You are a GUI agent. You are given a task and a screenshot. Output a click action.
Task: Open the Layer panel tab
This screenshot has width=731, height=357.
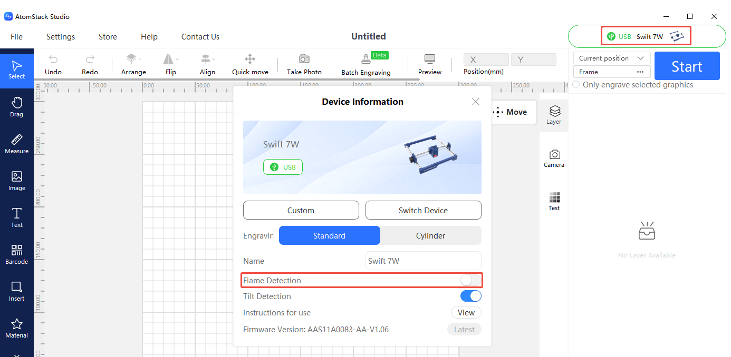[x=554, y=114]
